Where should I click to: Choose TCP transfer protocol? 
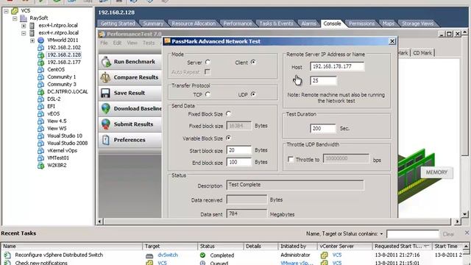click(208, 94)
